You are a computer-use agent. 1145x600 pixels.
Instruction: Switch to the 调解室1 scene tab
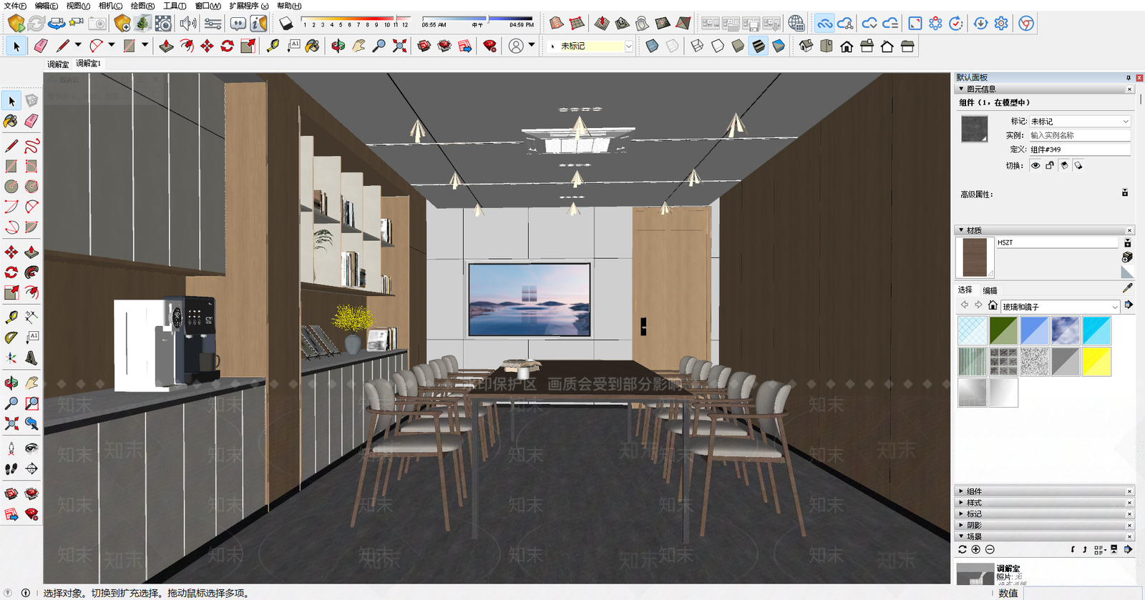[89, 64]
